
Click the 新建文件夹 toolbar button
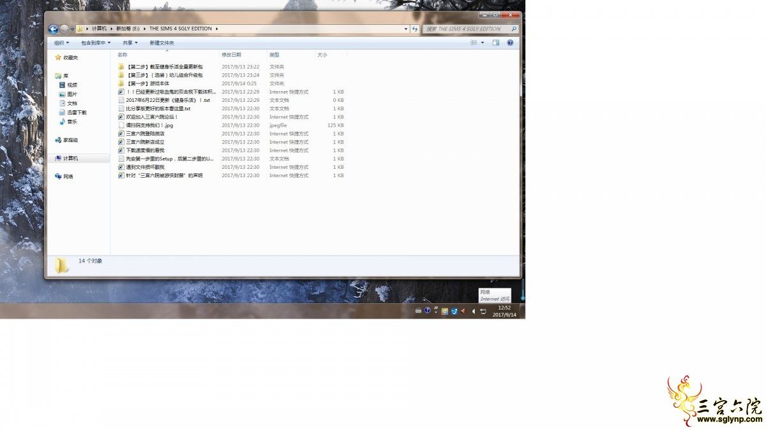(x=161, y=43)
